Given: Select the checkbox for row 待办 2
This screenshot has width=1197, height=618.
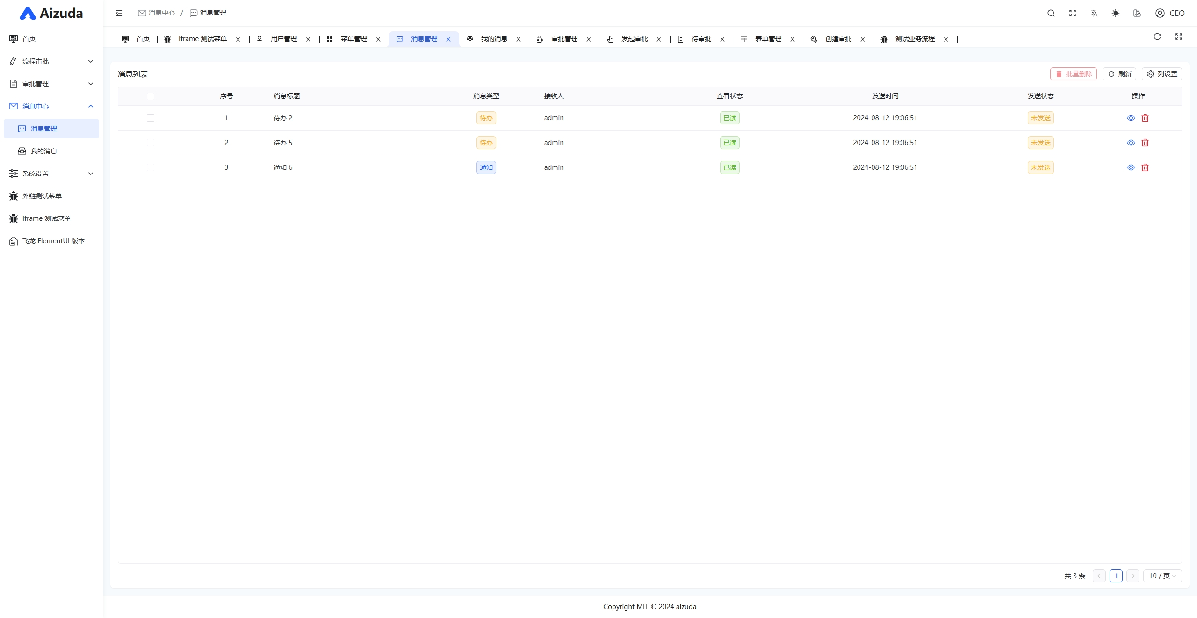Looking at the screenshot, I should point(150,118).
